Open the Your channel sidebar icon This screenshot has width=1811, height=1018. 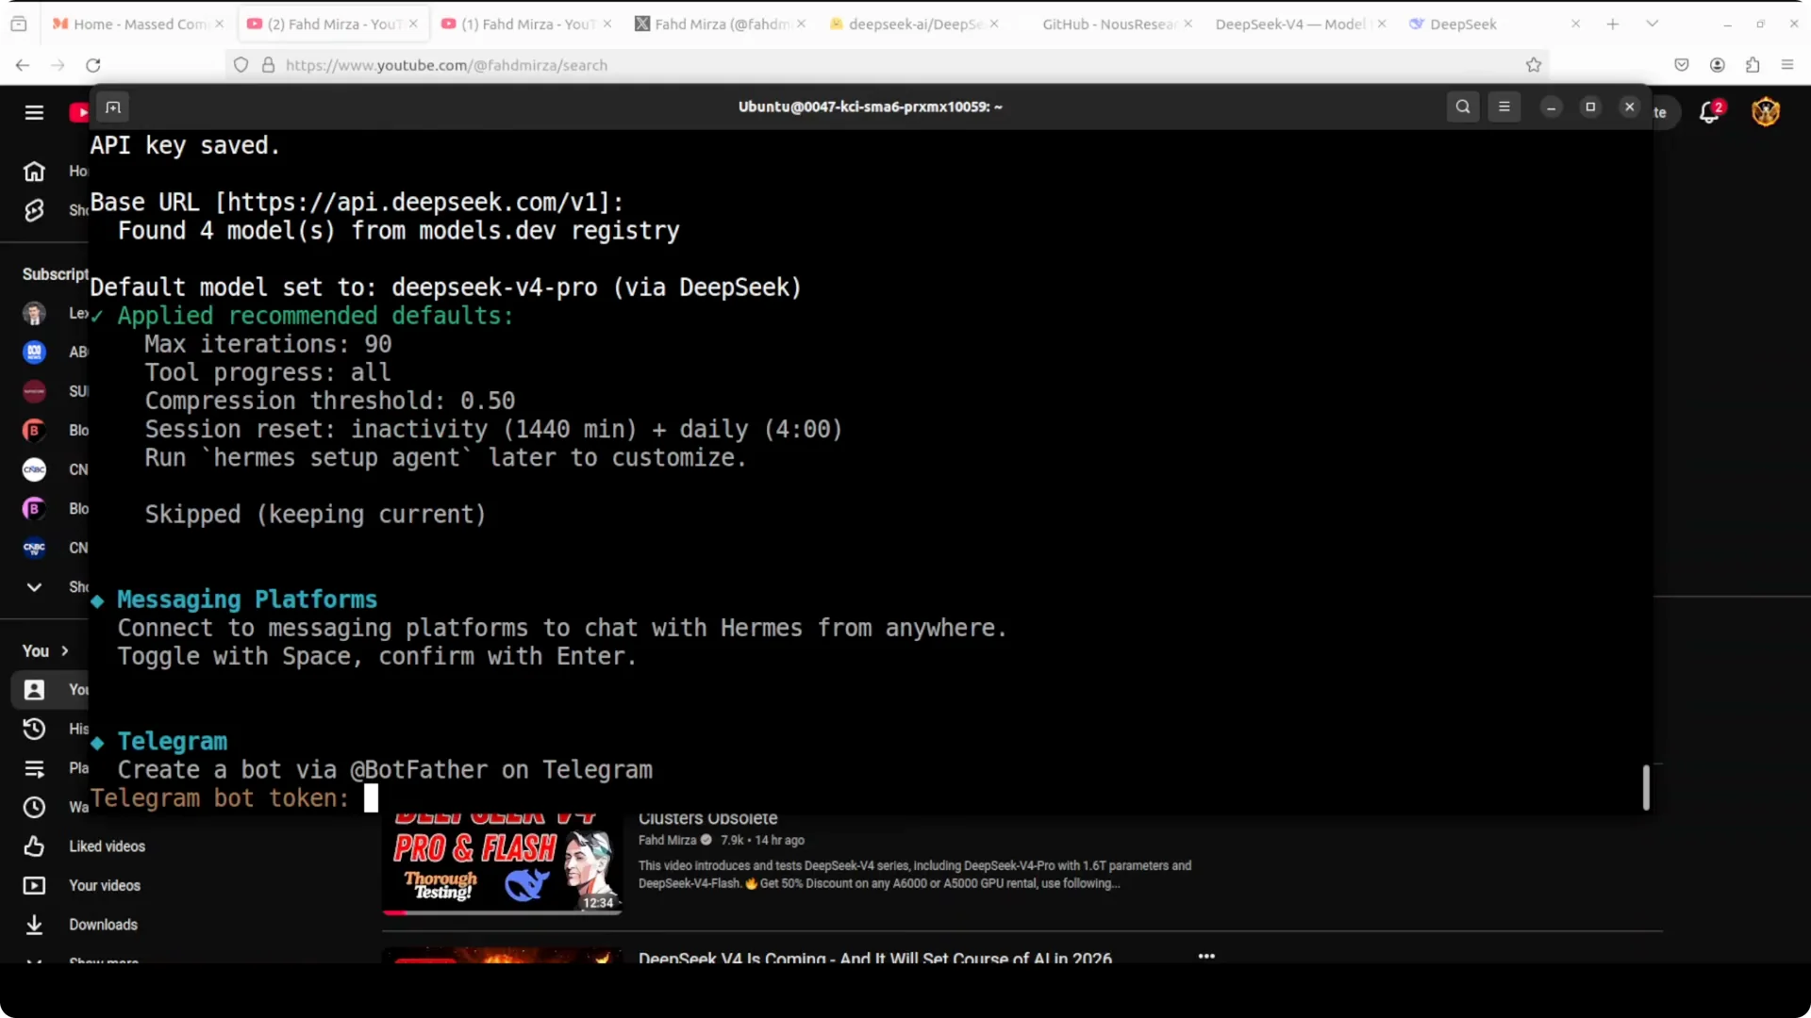click(34, 690)
